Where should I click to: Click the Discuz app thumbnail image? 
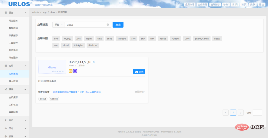[x=52, y=67]
